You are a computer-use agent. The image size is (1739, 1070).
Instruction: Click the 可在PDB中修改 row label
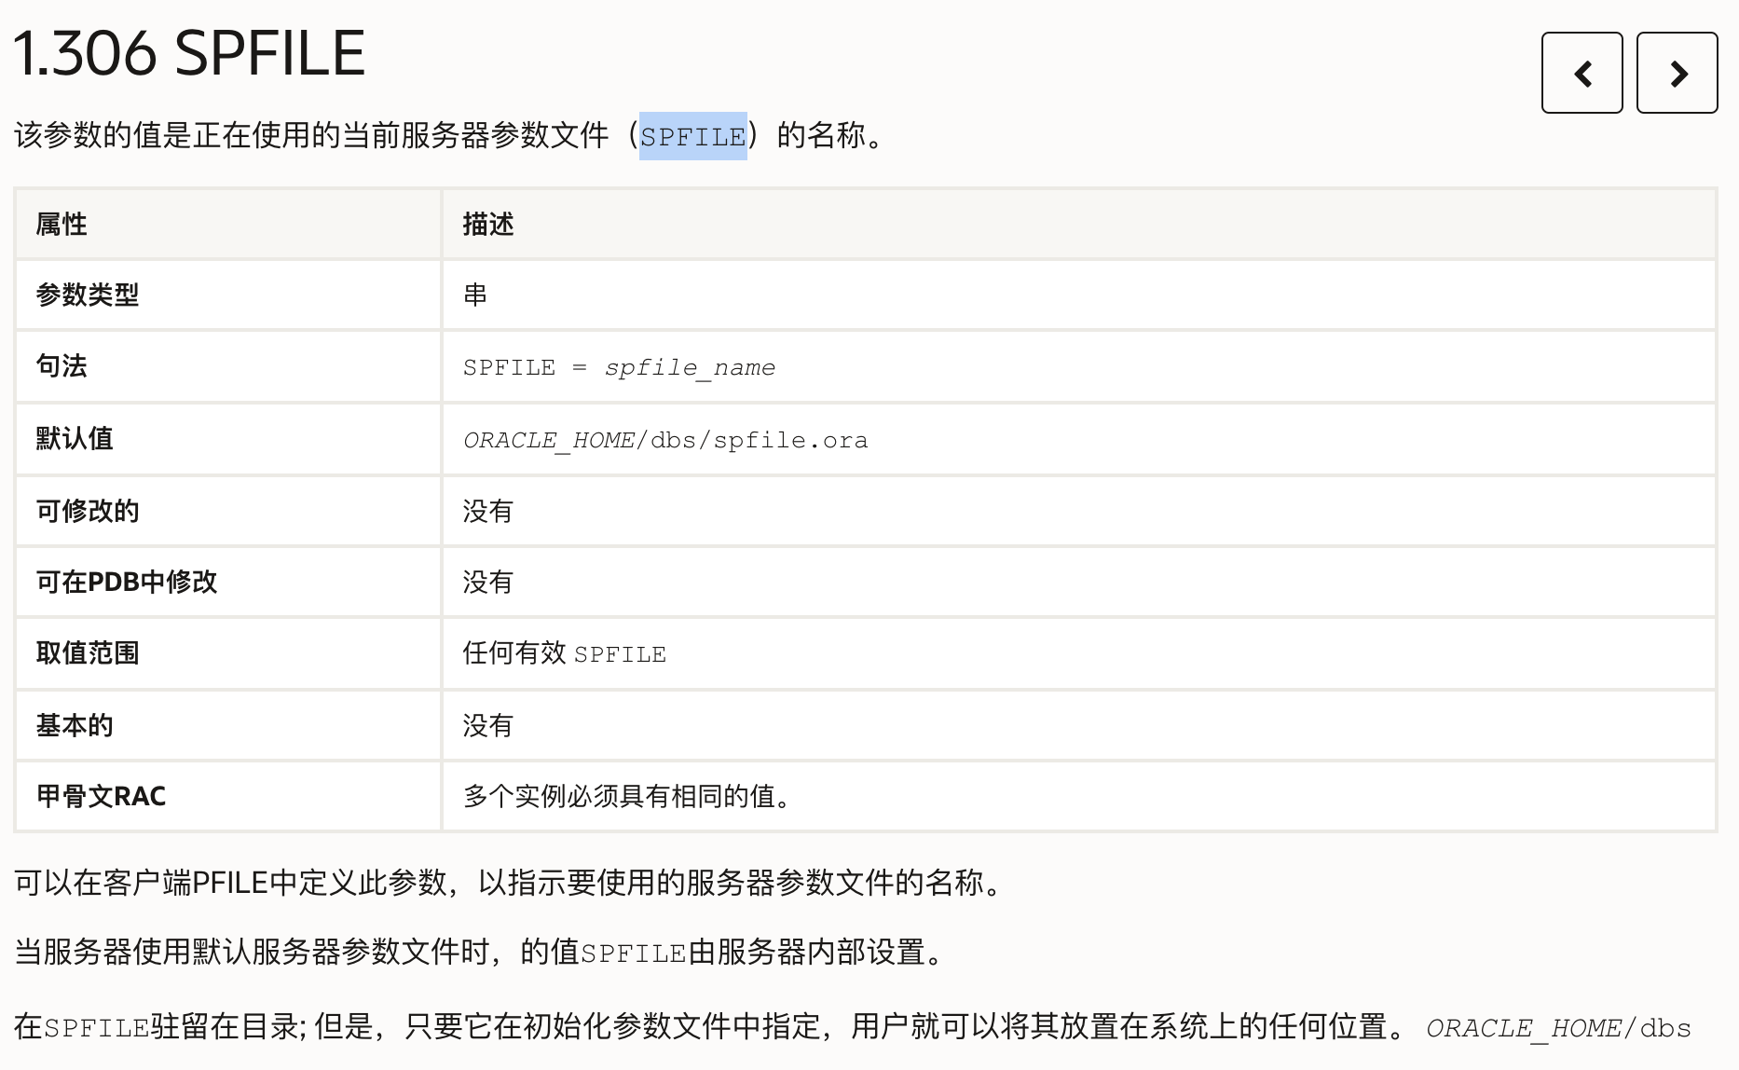[x=127, y=583]
